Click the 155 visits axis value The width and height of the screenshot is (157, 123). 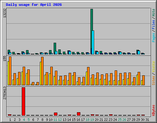[5, 59]
